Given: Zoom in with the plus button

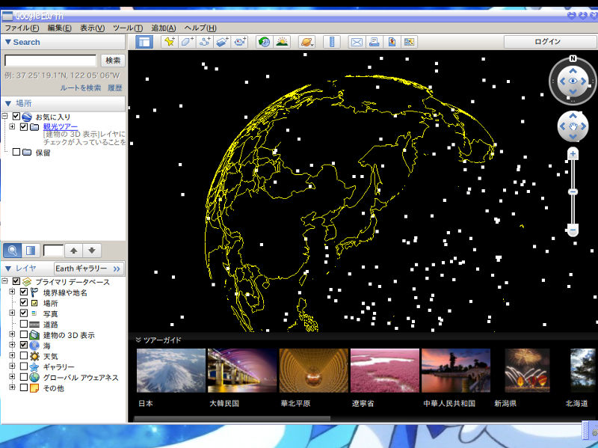Looking at the screenshot, I should 573,154.
